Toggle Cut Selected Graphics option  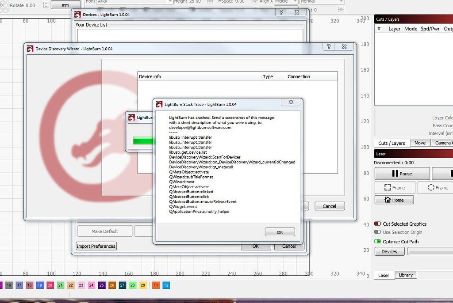(377, 224)
